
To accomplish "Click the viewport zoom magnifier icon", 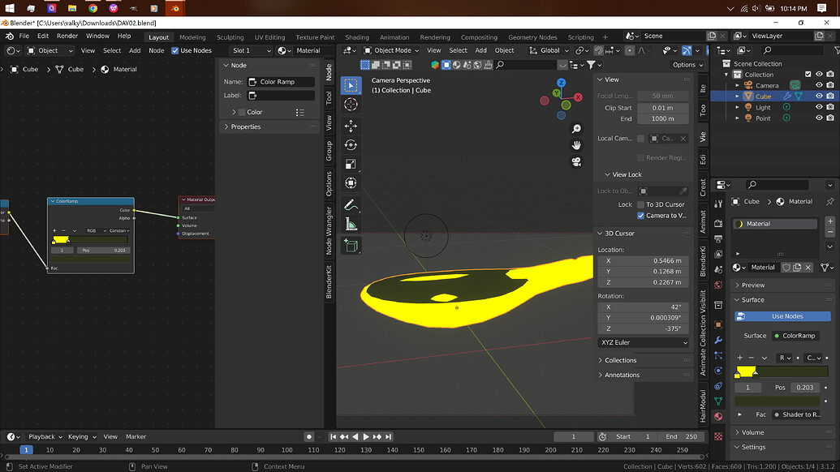I will (x=576, y=129).
